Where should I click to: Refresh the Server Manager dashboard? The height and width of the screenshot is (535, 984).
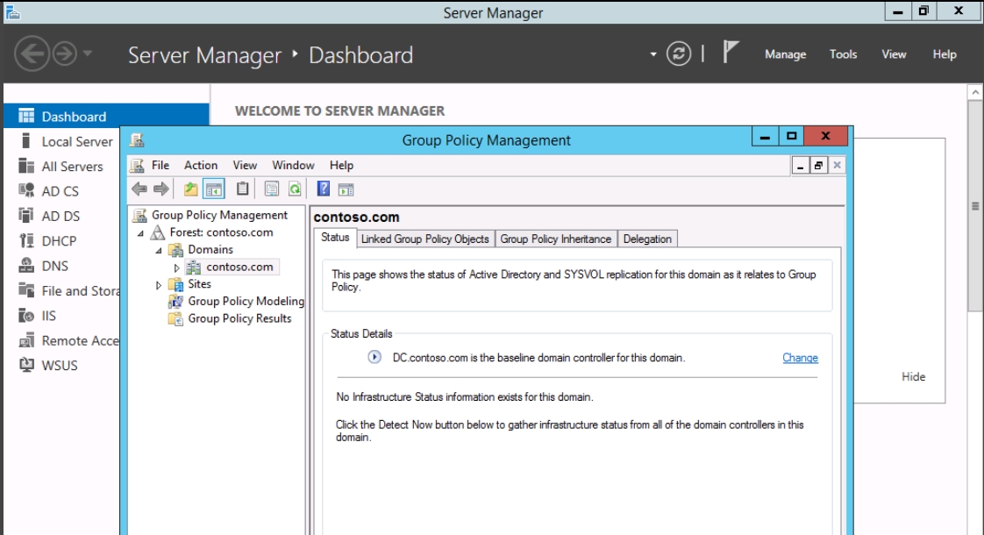point(679,54)
